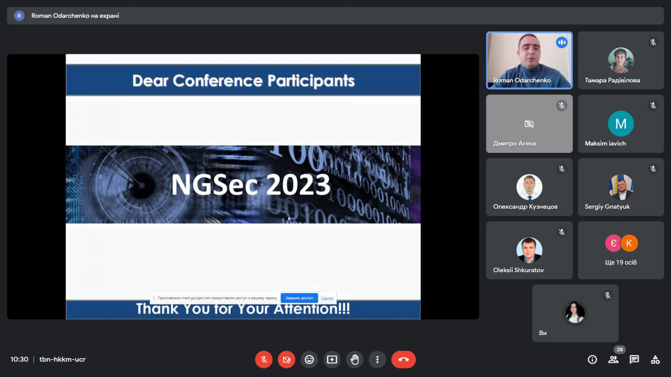Turn on the camera
671x377 pixels.
(286, 360)
